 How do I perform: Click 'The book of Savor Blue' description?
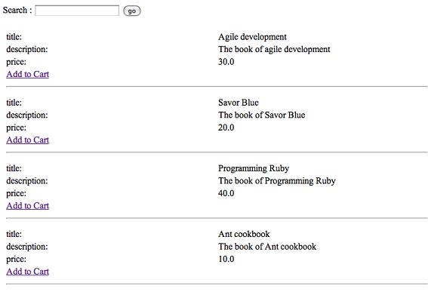click(261, 115)
